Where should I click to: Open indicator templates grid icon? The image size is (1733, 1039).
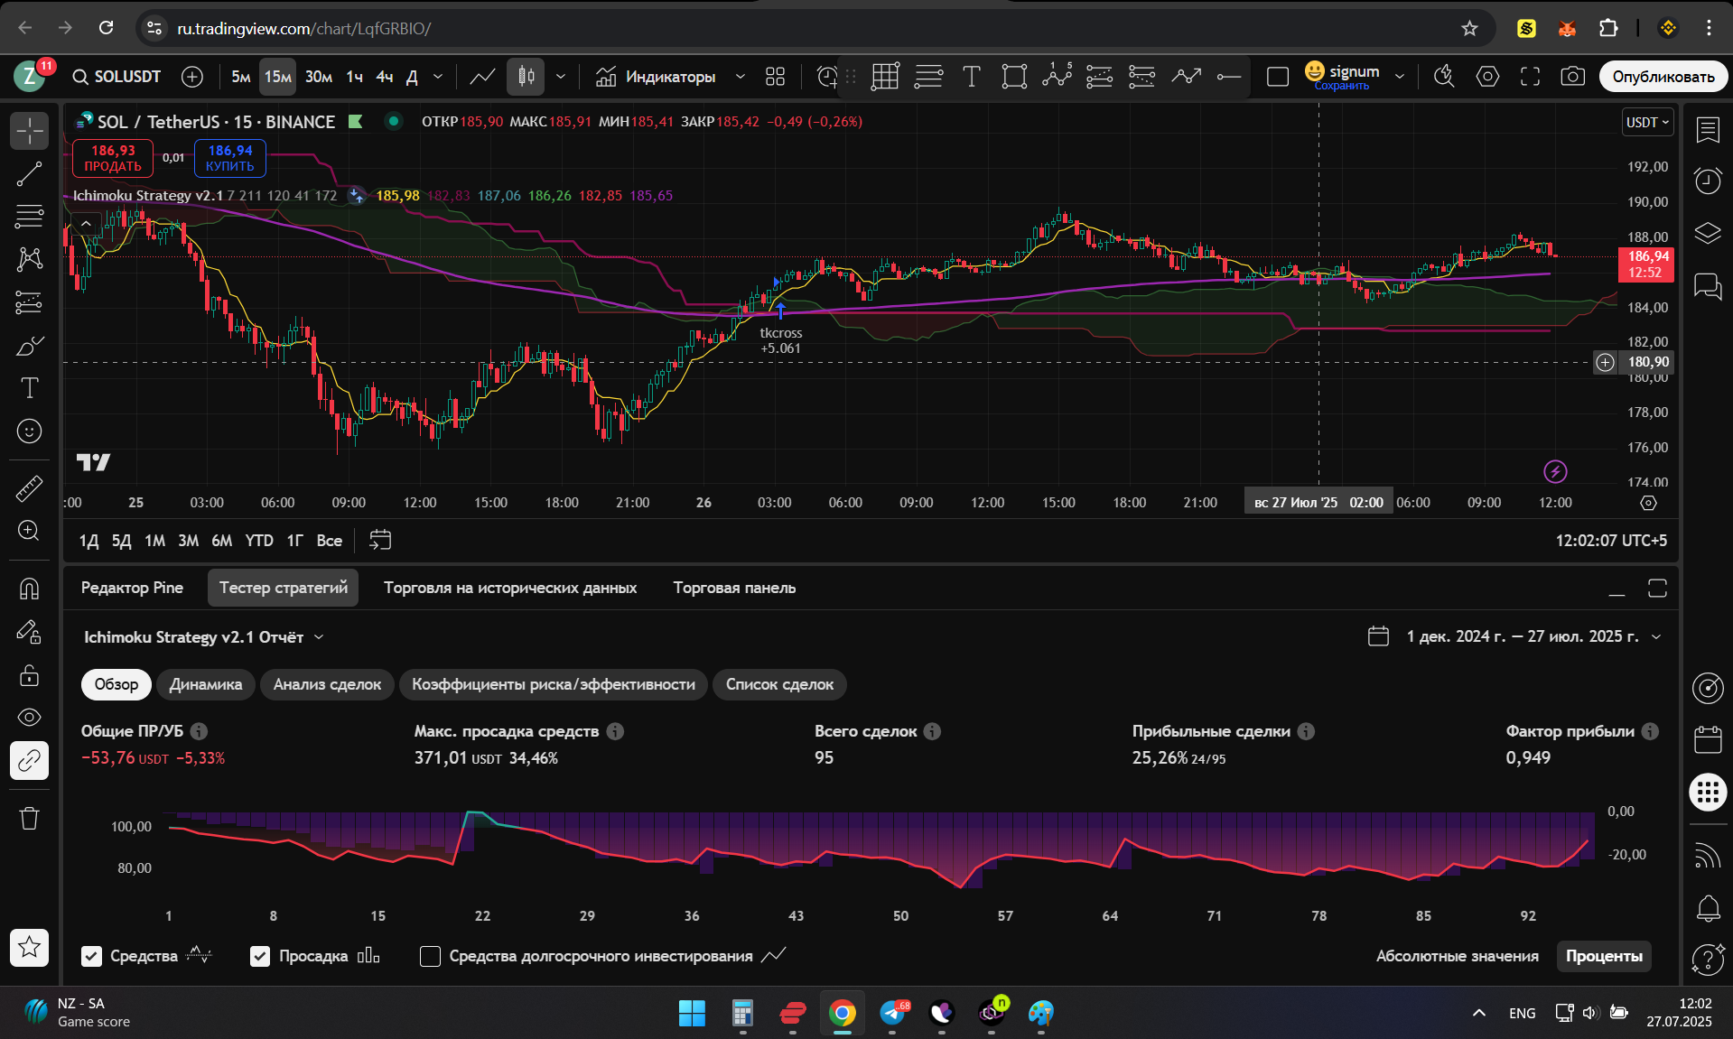pyautogui.click(x=775, y=77)
